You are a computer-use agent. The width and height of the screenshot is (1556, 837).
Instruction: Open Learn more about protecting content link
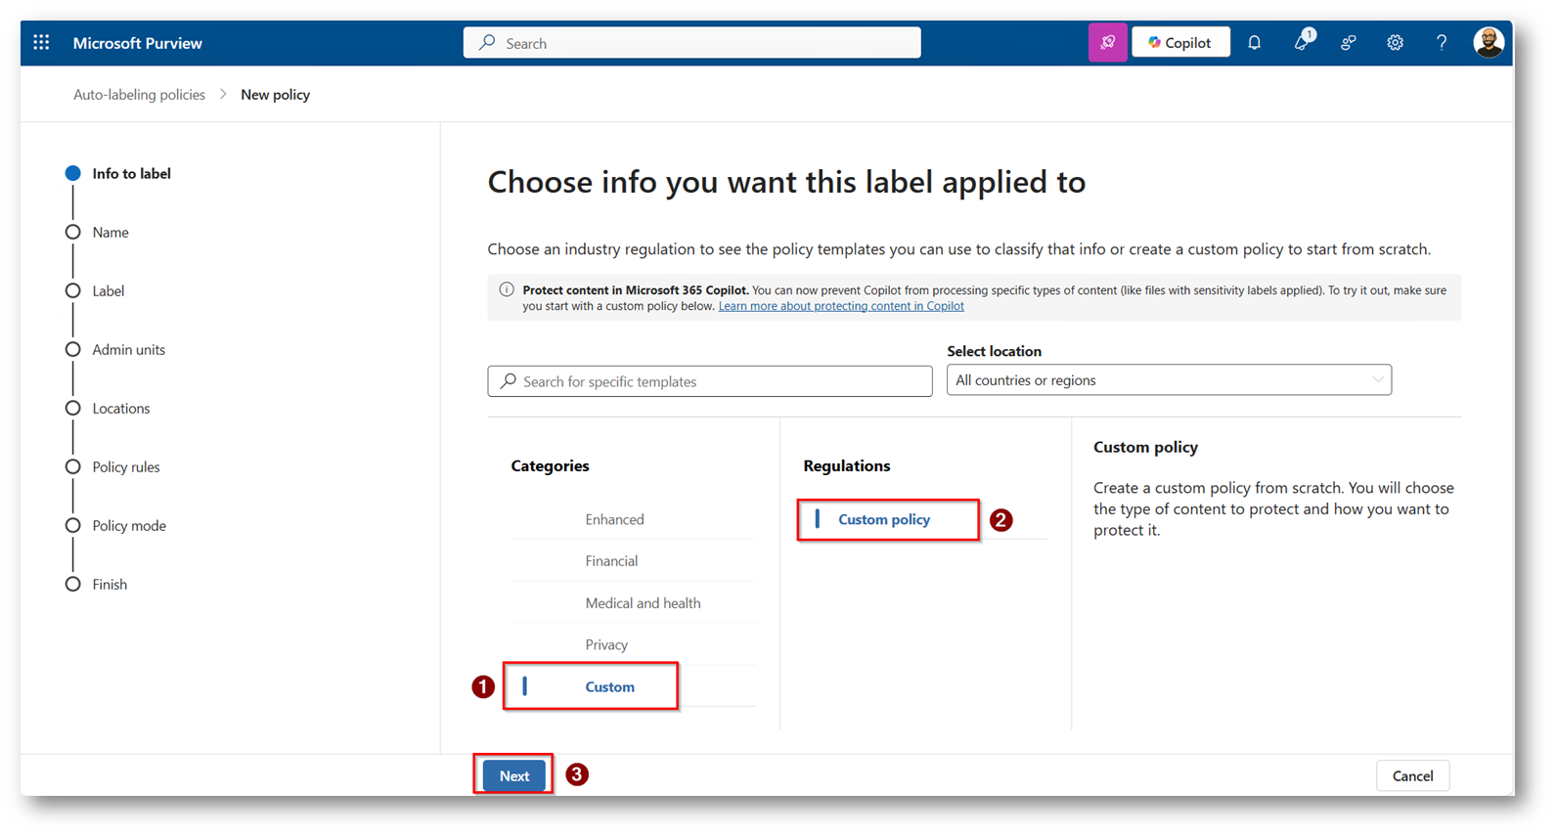point(841,306)
